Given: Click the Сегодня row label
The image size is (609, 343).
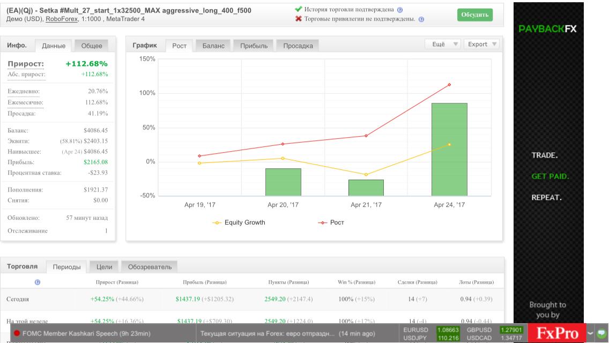Looking at the screenshot, I should pos(18,299).
